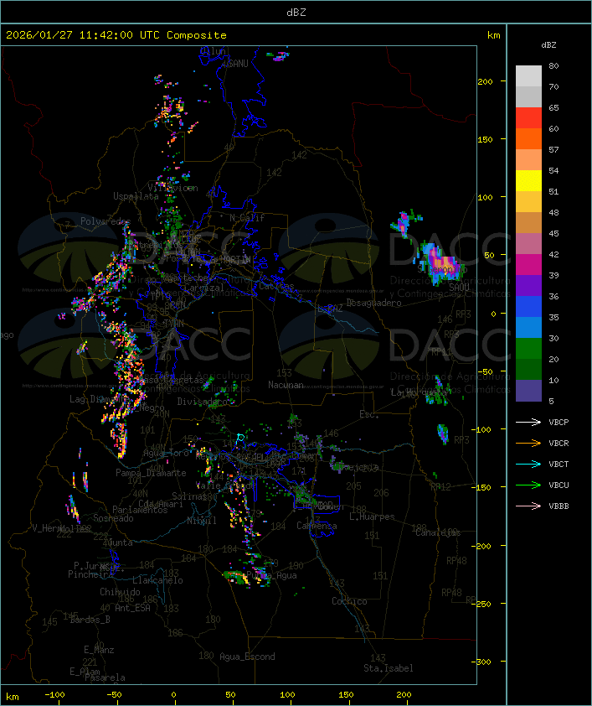Click the VBCR legend label
Viewport: 592px width, 706px height.
(x=559, y=443)
